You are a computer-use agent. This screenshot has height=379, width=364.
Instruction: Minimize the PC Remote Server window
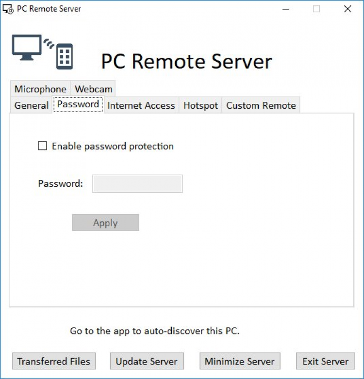point(285,9)
